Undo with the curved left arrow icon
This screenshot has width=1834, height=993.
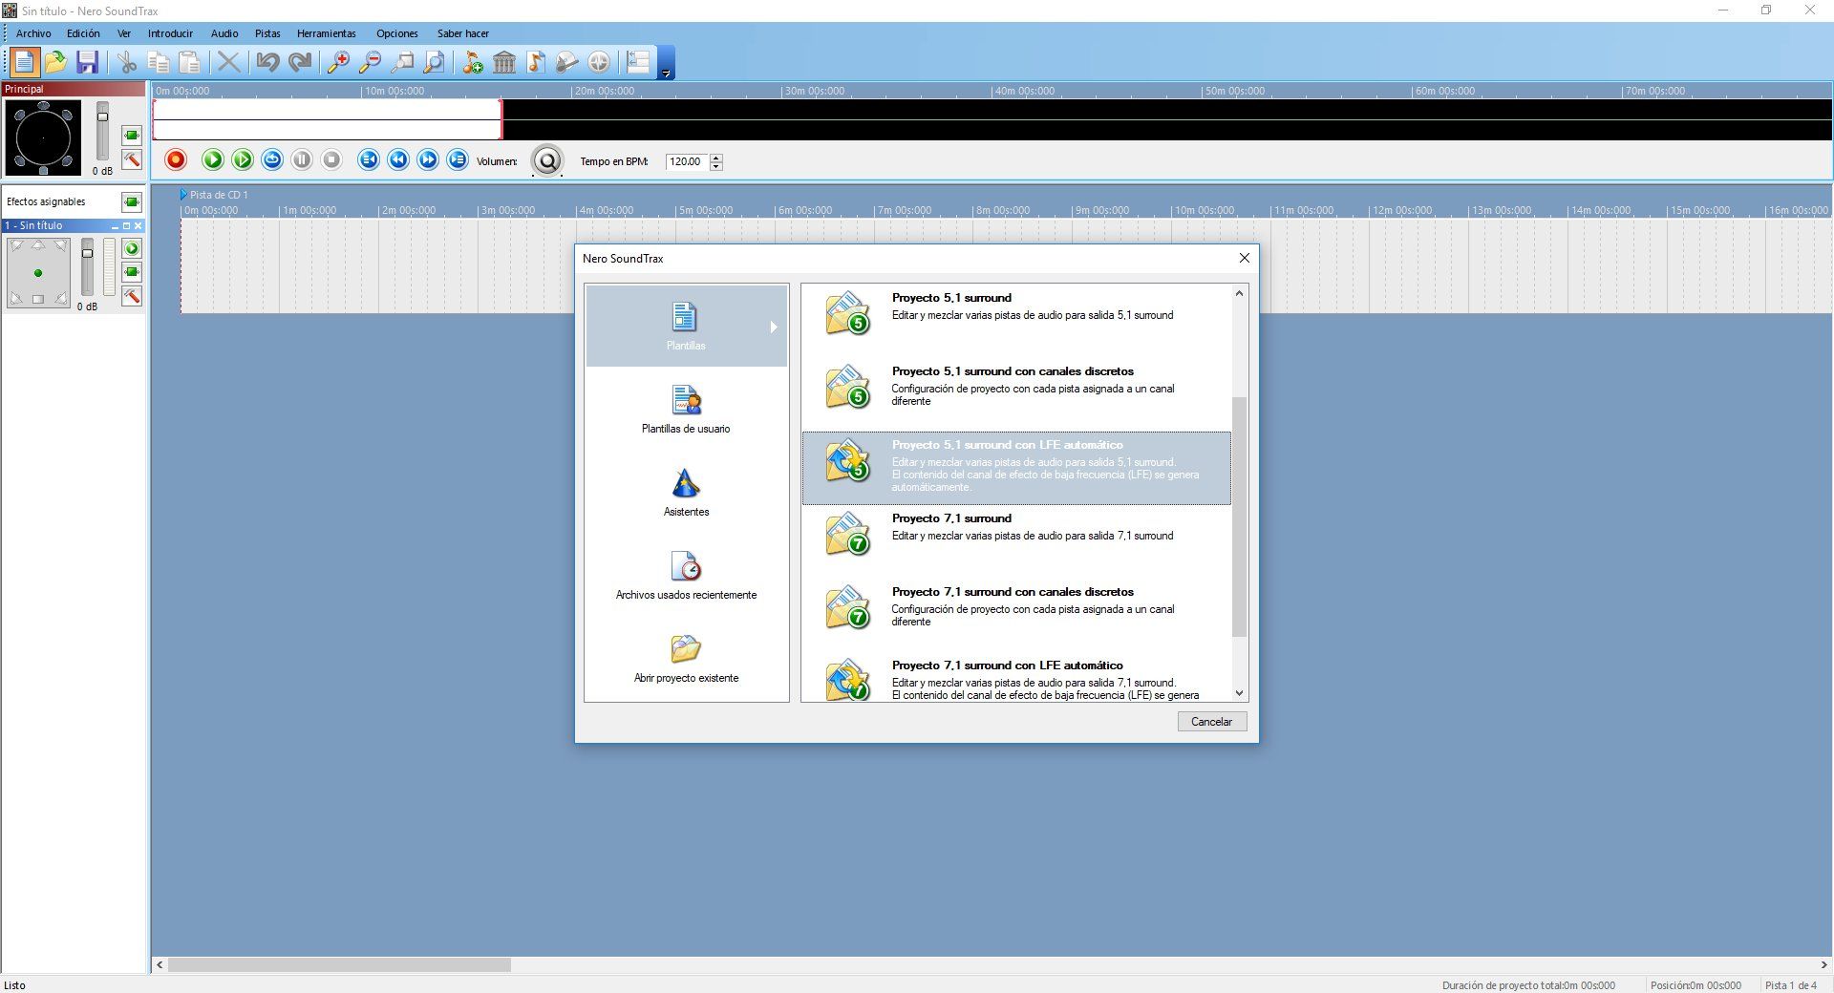(267, 63)
